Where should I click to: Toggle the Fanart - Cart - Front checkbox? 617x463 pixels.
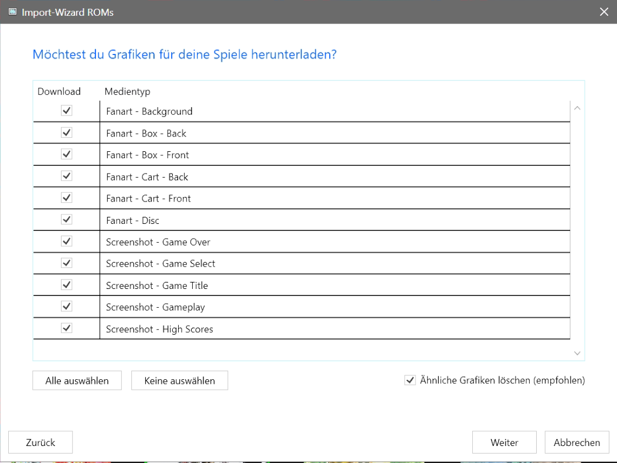click(x=67, y=198)
